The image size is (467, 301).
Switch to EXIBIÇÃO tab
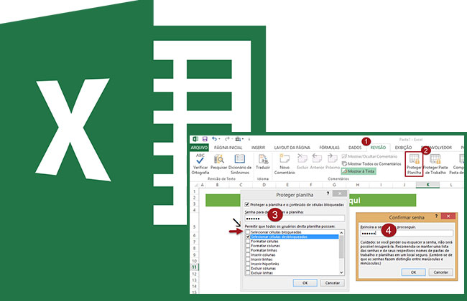point(403,148)
